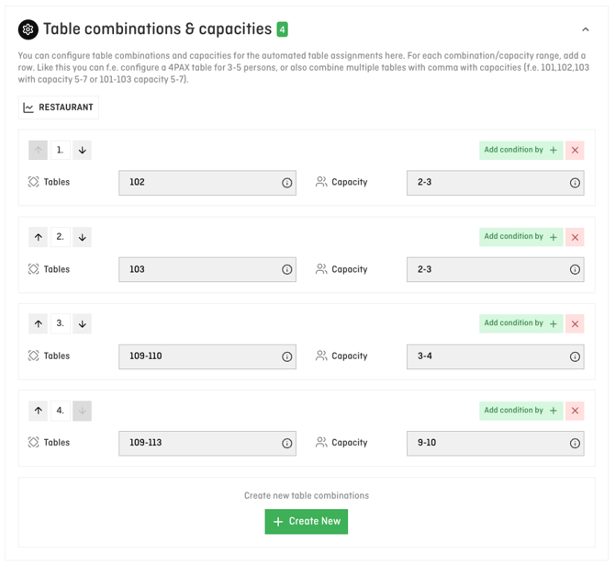Move row 3 down with arrow
The height and width of the screenshot is (565, 615).
(82, 323)
